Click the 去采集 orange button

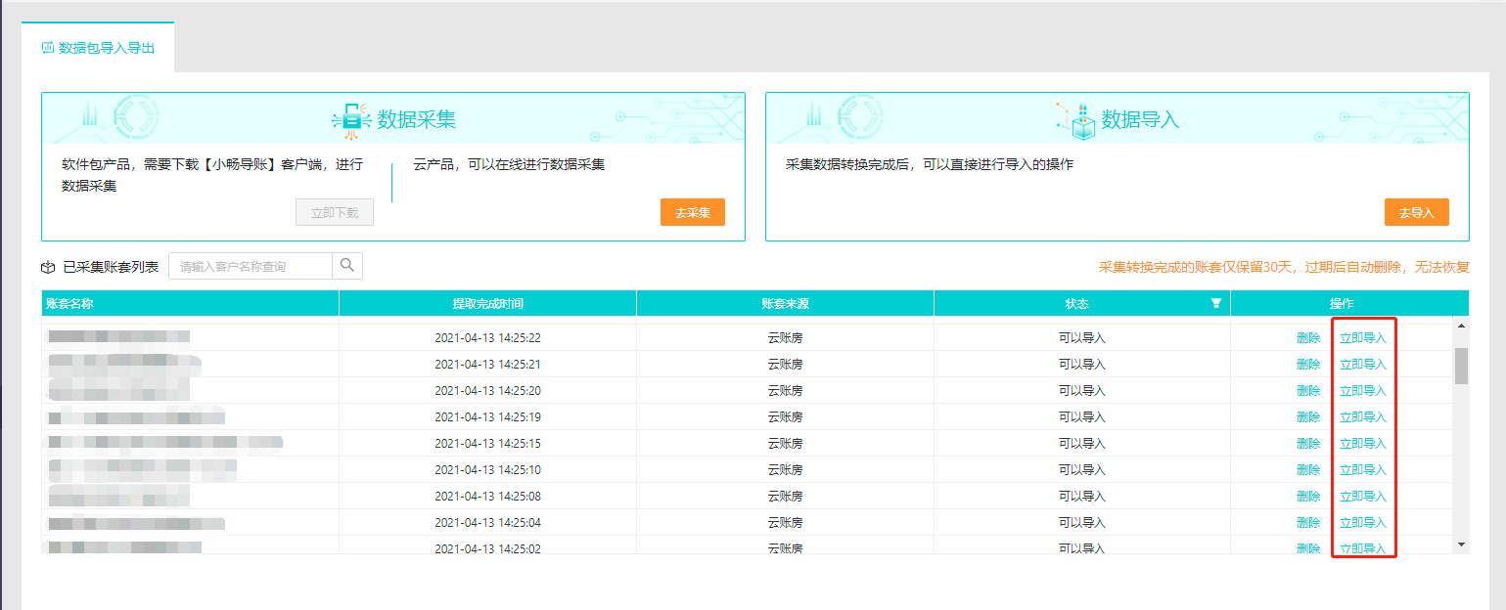[x=693, y=212]
